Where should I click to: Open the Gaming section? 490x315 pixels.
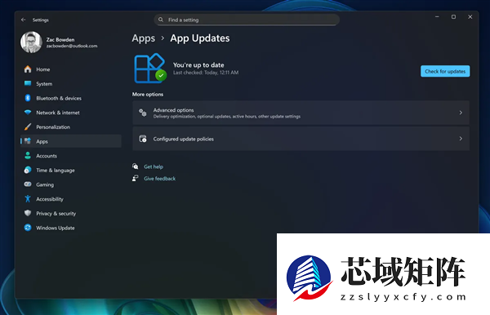coord(71,184)
